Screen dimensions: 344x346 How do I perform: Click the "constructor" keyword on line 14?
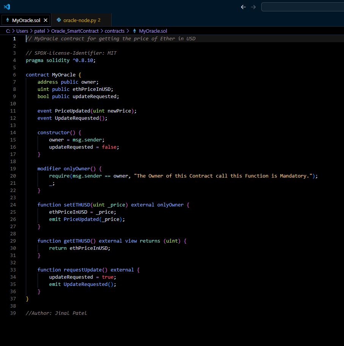[x=54, y=133]
